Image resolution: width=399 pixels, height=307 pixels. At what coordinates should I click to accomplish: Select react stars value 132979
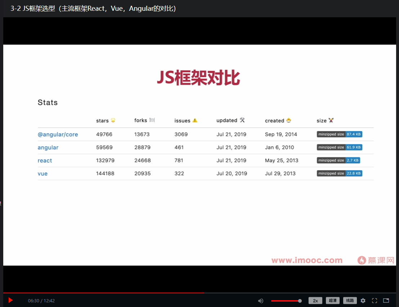tap(105, 161)
